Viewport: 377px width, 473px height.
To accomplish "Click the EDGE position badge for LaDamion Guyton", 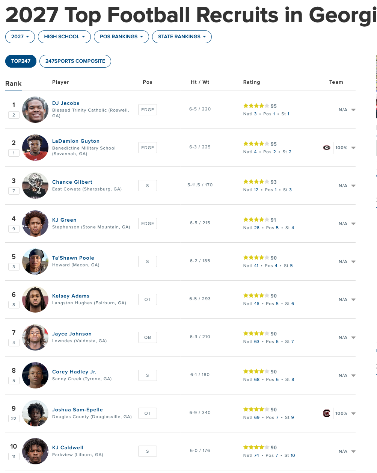I will (x=148, y=148).
